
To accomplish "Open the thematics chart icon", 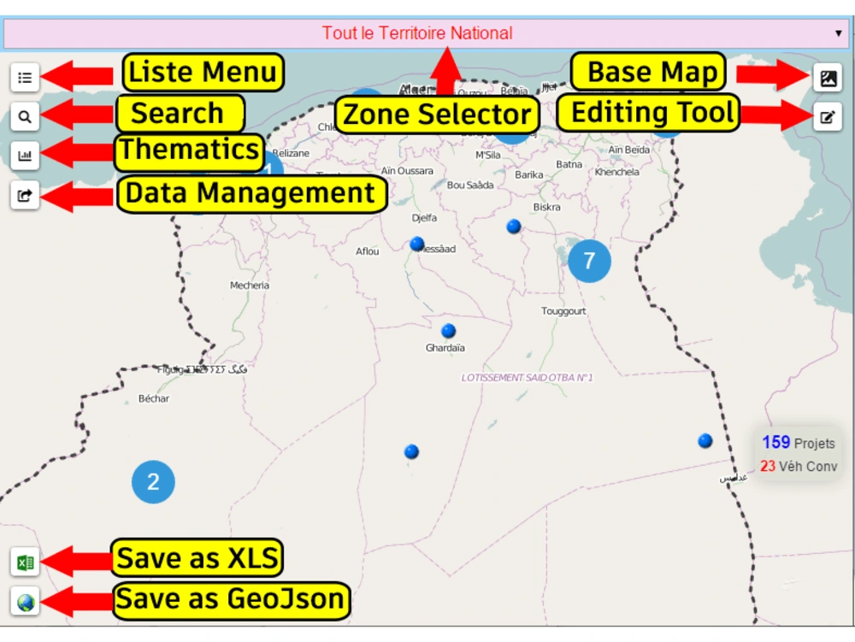I will coord(25,156).
